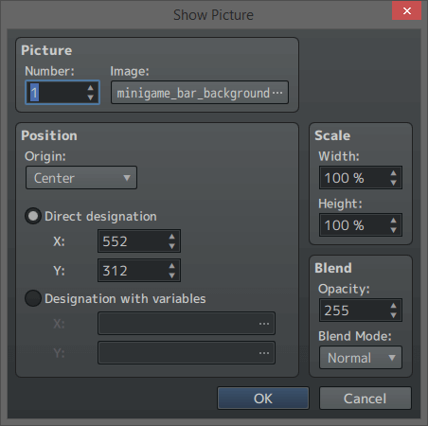Raise Opacity using the up arrow
Viewport: 428px width, 426px height.
click(393, 306)
